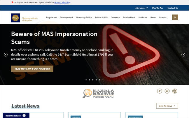189x118 pixels.
Task: Click the Singapore government lion icon
Action: tap(12, 2)
